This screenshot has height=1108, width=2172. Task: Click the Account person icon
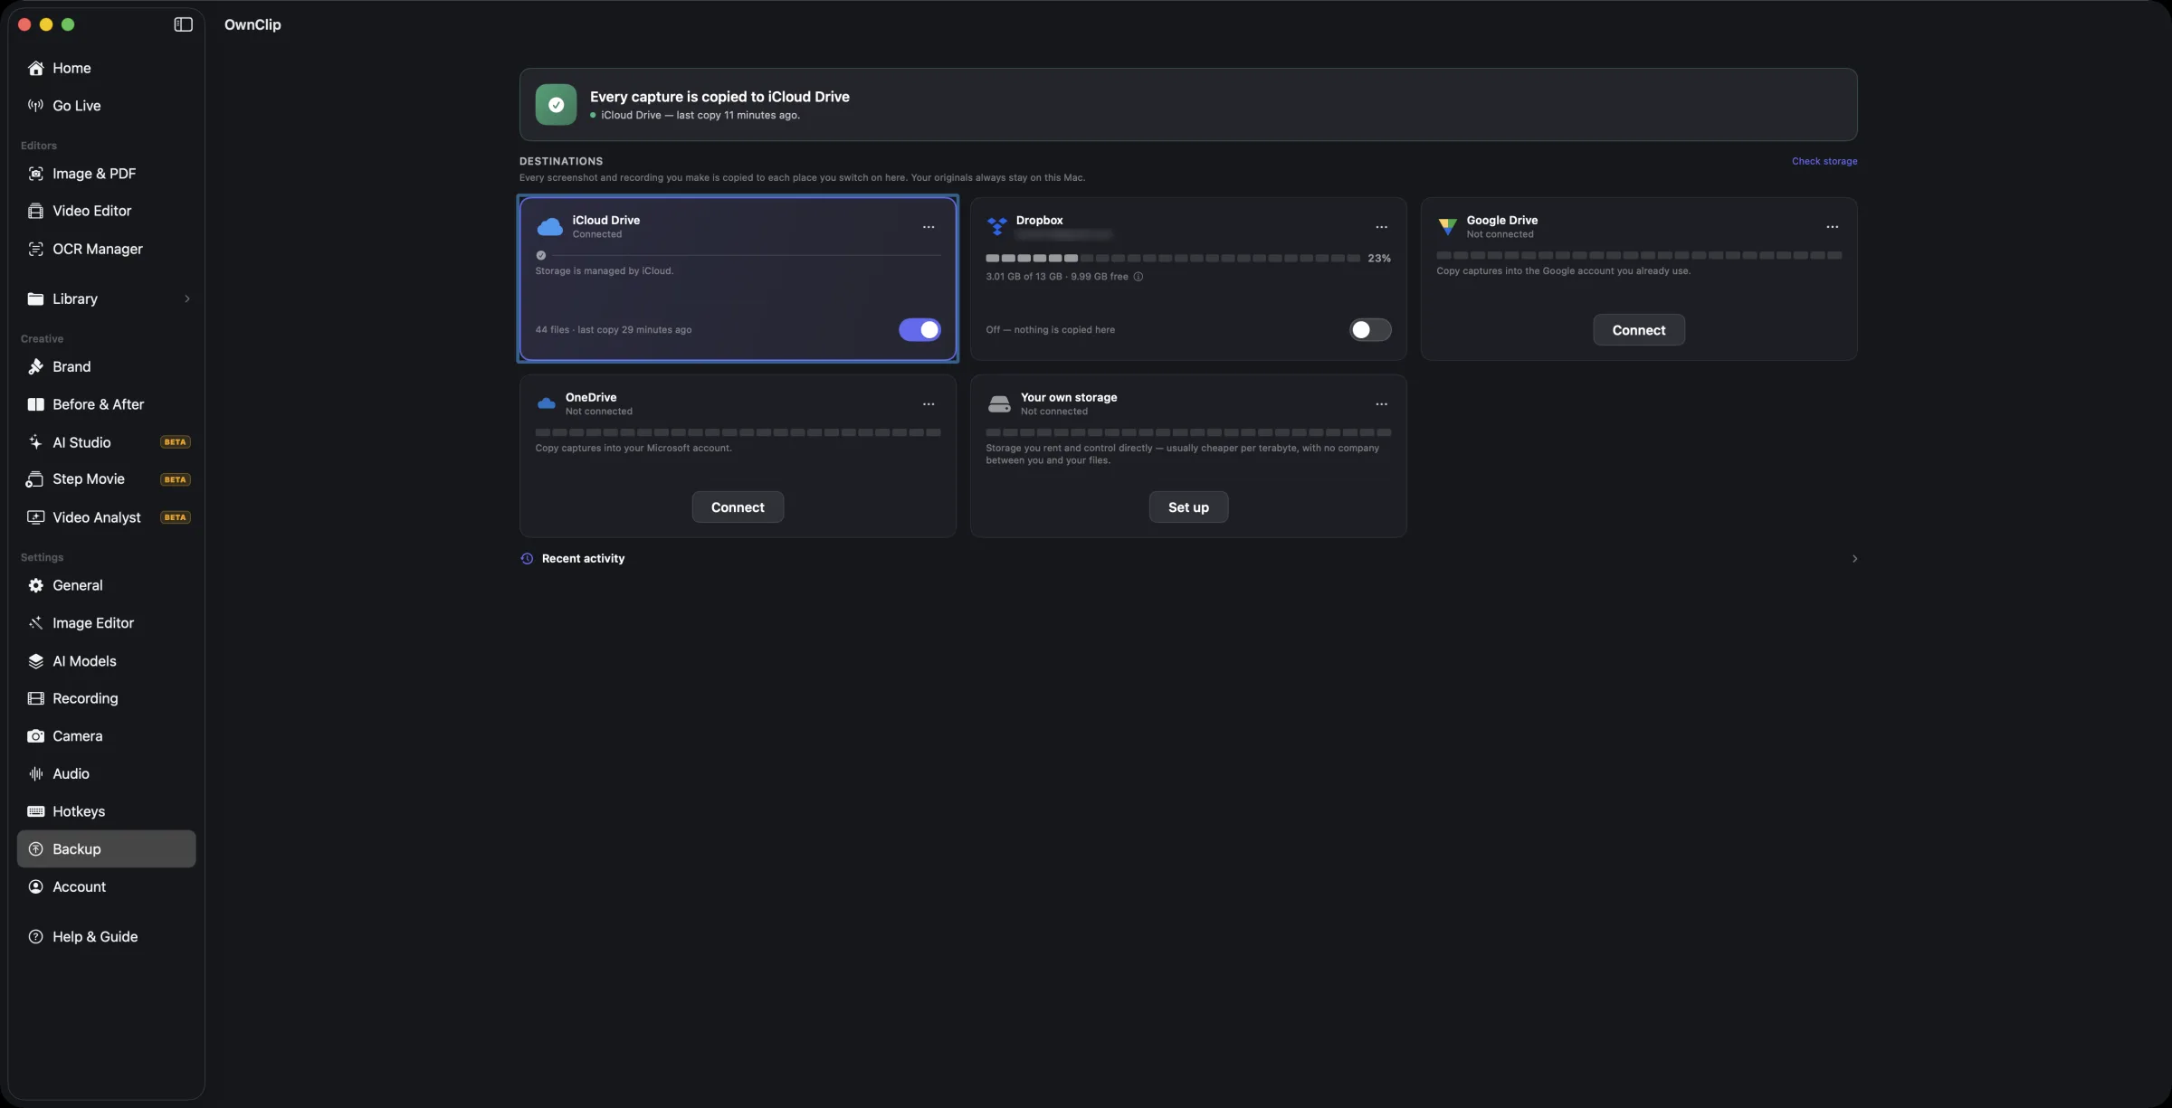point(35,887)
